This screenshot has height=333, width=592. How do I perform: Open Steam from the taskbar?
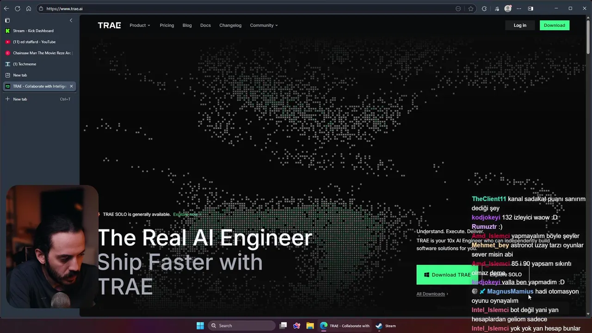(x=386, y=326)
